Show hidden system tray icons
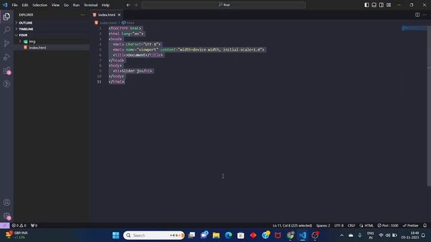Viewport: 431px width, 242px height. pos(341,235)
